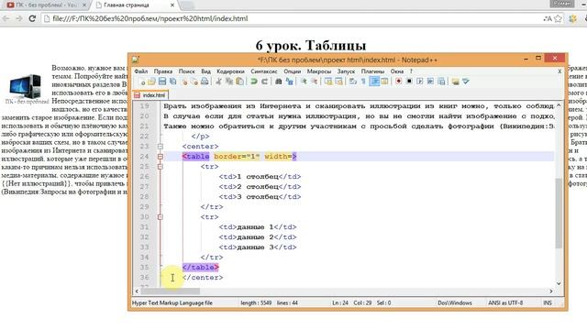The image size is (587, 330).
Task: Open the Плагины menu
Action: (x=372, y=71)
